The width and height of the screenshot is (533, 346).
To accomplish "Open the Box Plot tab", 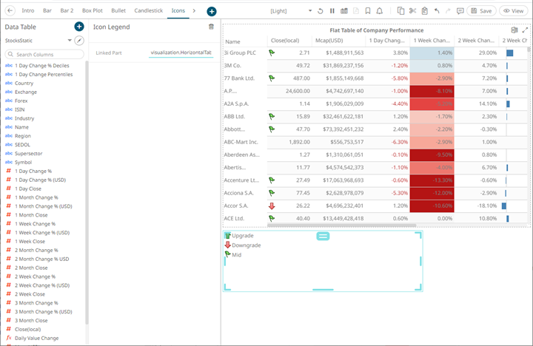I will [x=93, y=11].
